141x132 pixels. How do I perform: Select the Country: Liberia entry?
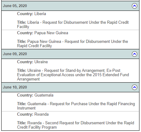tap(32, 14)
